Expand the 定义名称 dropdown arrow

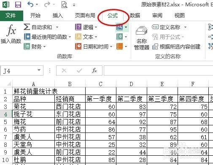coord(185,27)
